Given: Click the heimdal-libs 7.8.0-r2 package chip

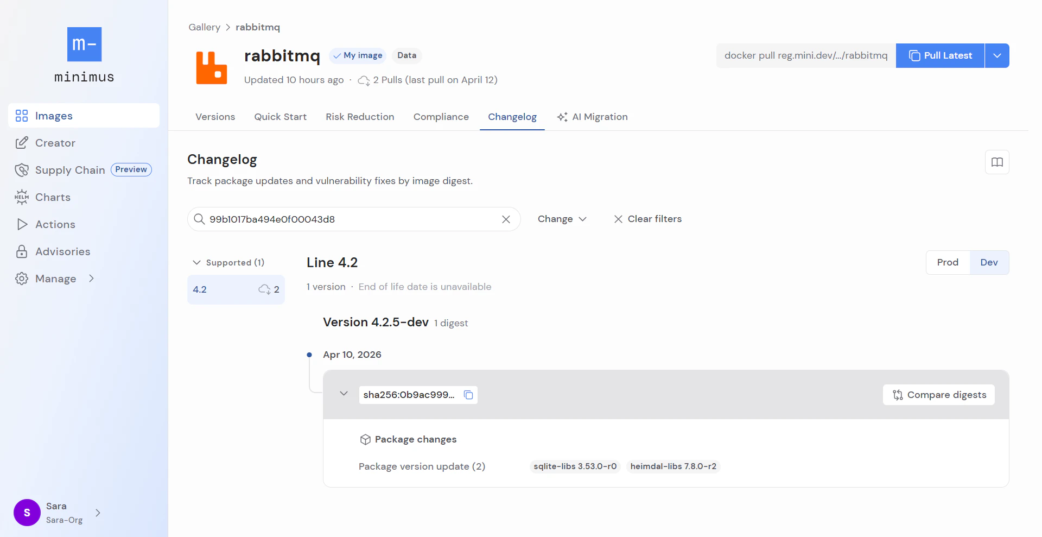Looking at the screenshot, I should [x=674, y=466].
